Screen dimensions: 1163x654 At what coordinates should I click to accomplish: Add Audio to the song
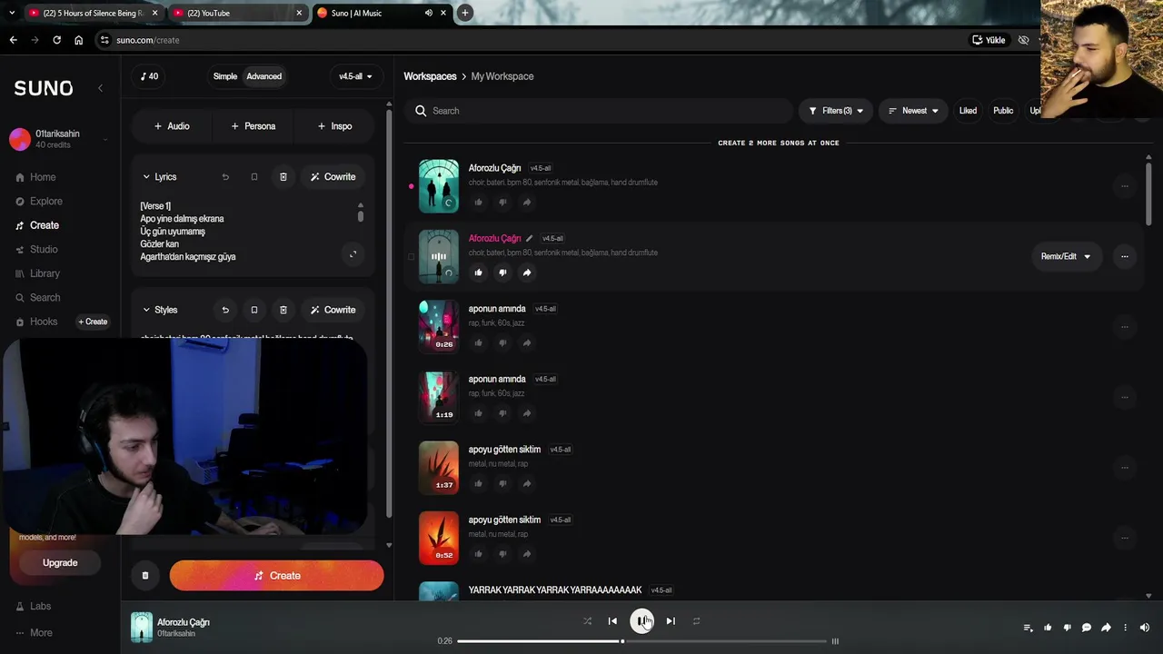pyautogui.click(x=172, y=126)
